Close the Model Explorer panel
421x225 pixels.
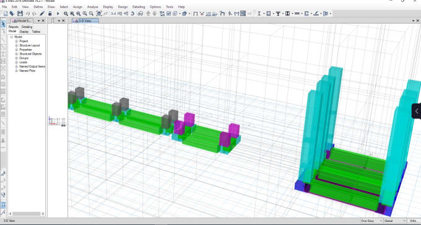coord(43,20)
